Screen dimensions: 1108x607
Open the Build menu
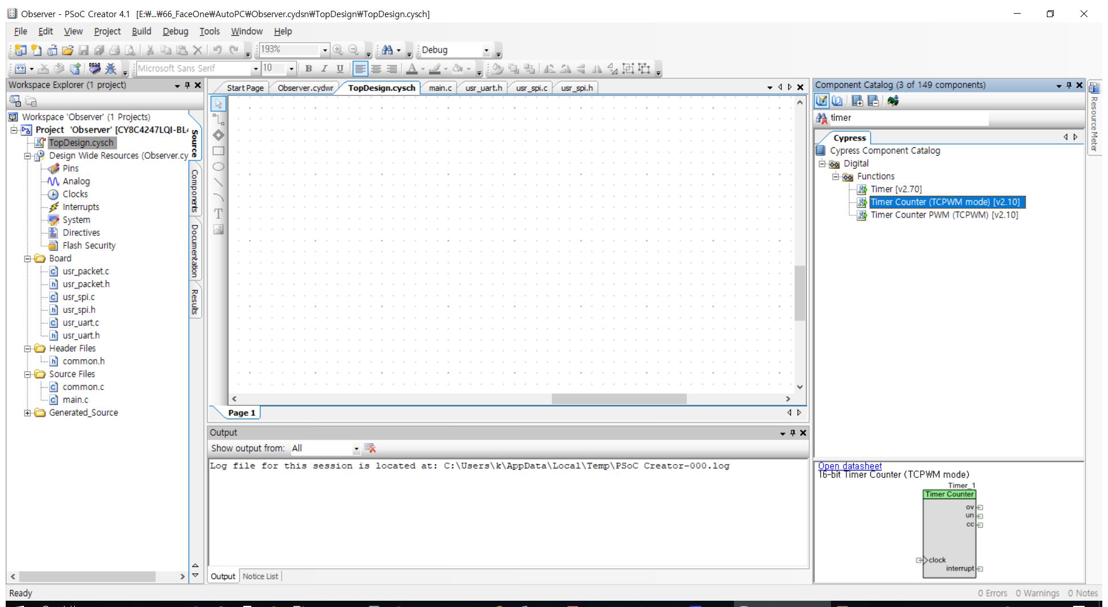point(142,31)
